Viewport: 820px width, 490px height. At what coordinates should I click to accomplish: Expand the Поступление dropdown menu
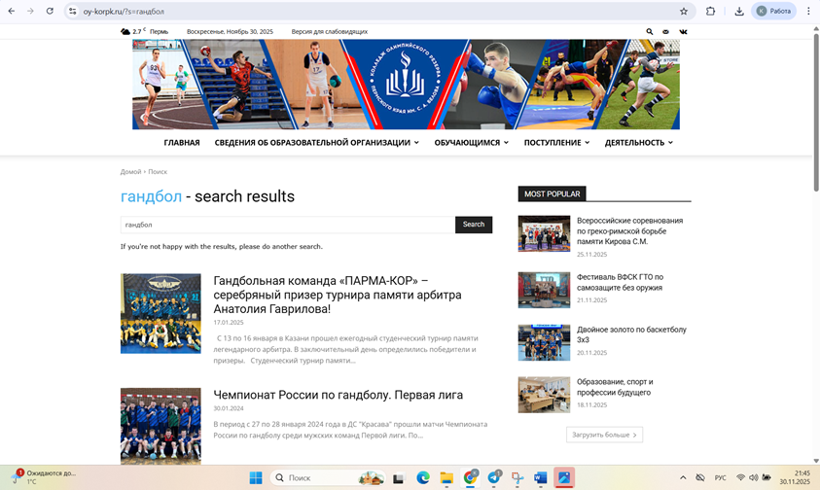556,143
